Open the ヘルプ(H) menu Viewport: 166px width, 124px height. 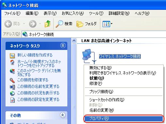[x=142, y=13]
